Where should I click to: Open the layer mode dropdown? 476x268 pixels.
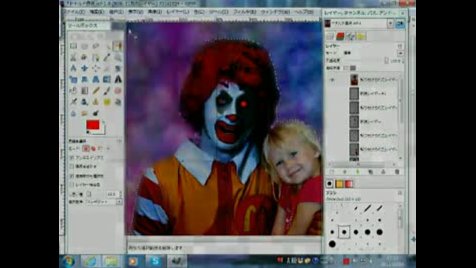click(400, 53)
